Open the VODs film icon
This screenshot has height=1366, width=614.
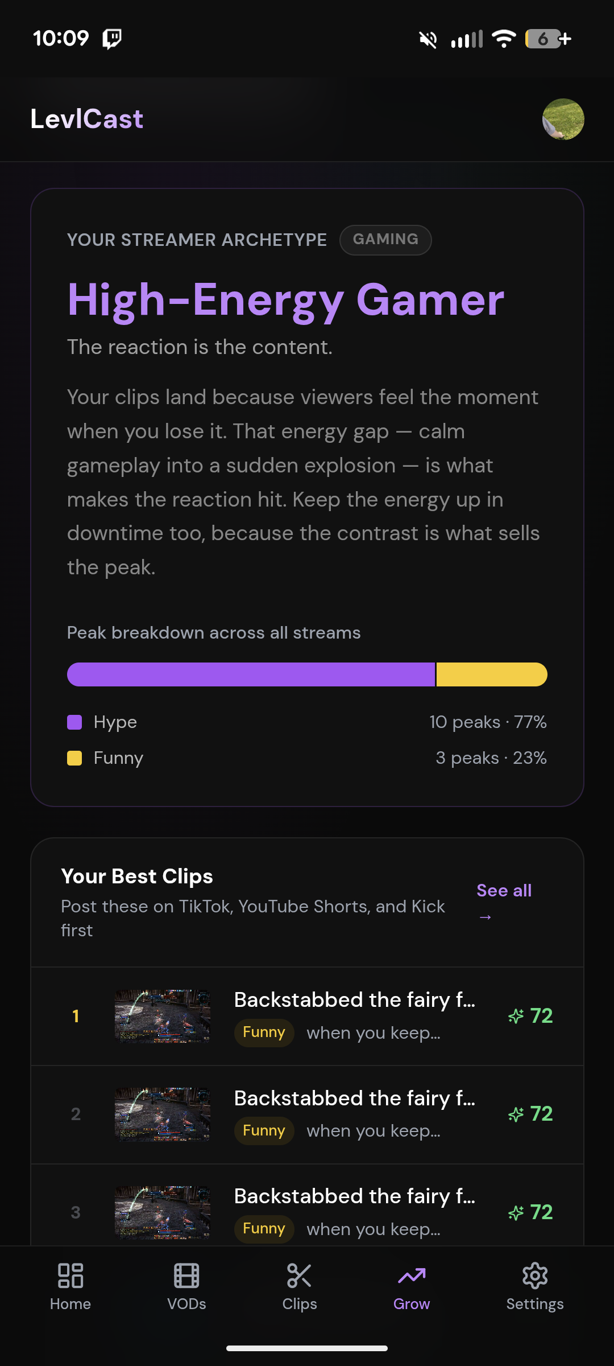(x=186, y=1276)
